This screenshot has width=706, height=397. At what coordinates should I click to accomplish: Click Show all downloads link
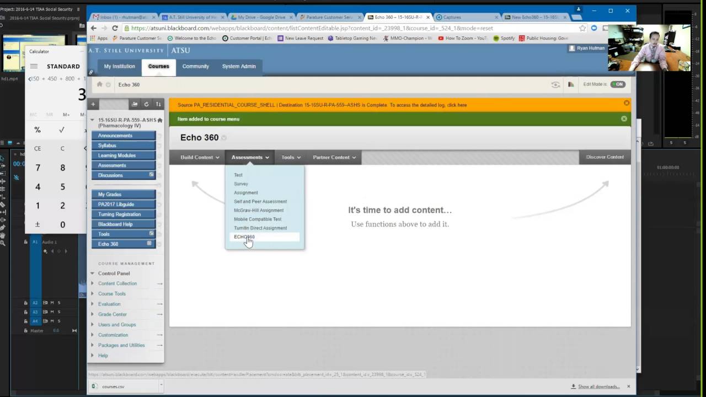[x=599, y=387]
